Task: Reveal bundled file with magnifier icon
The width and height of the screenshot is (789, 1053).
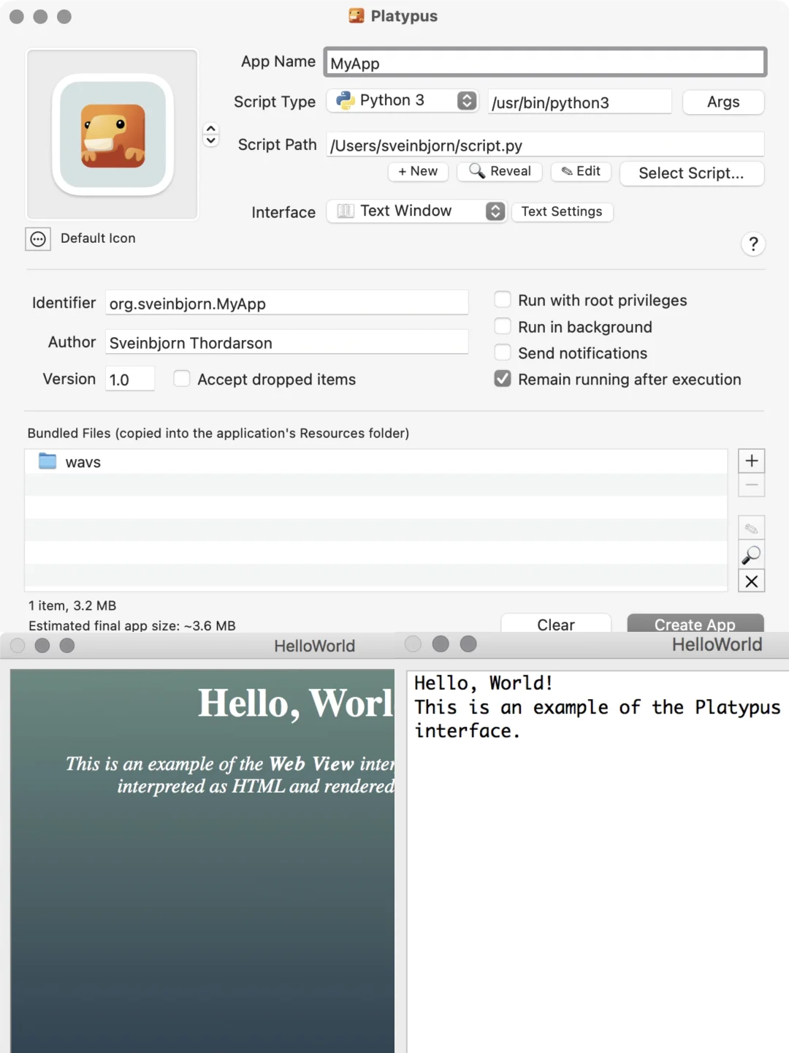Action: (752, 555)
